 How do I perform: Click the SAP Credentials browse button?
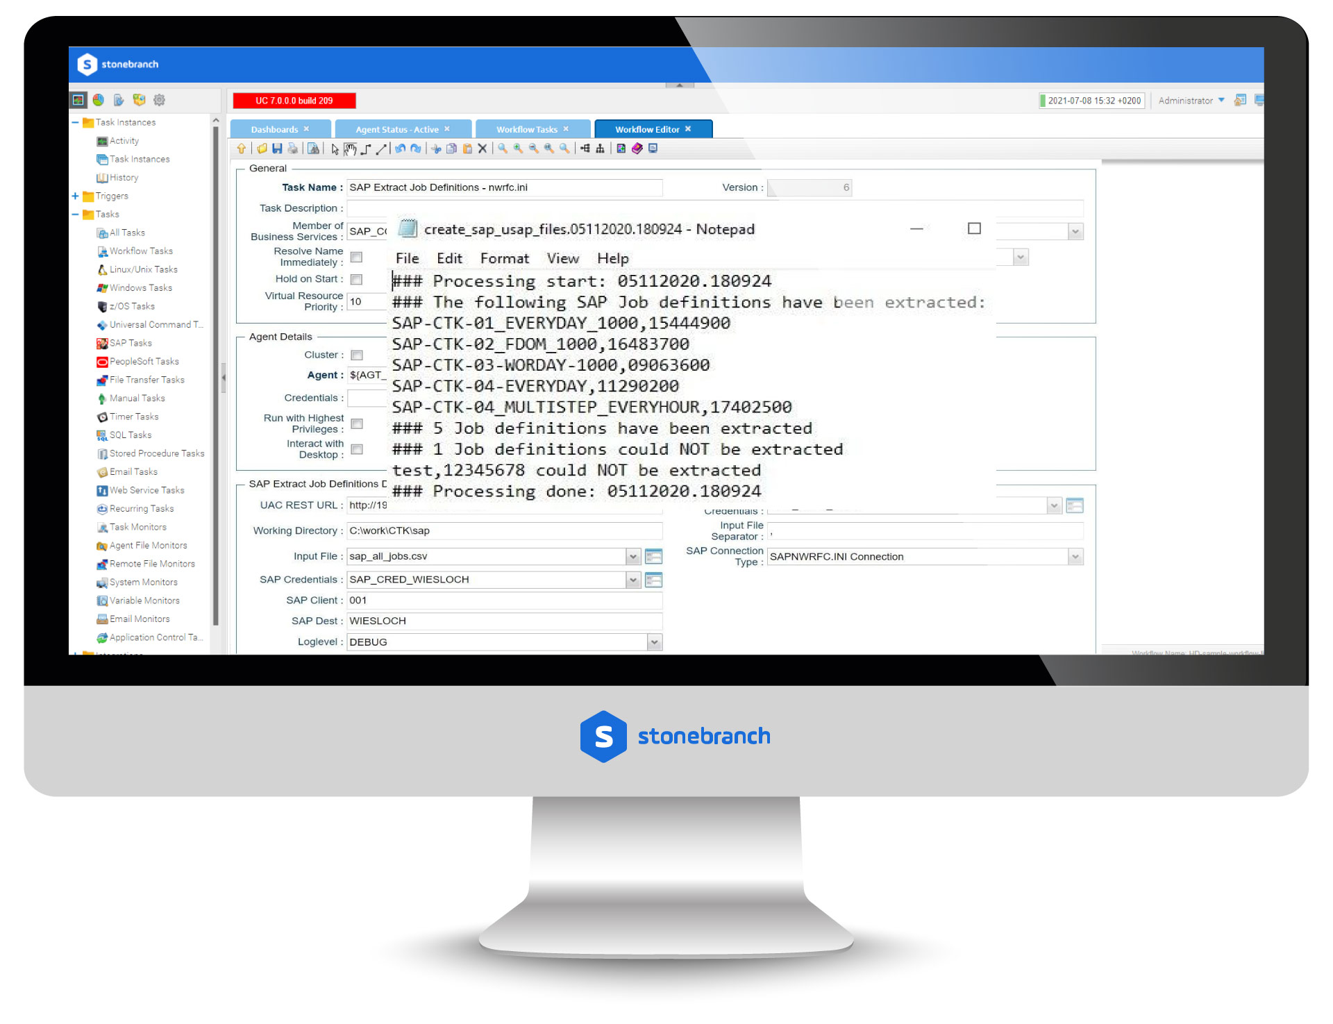pos(658,580)
